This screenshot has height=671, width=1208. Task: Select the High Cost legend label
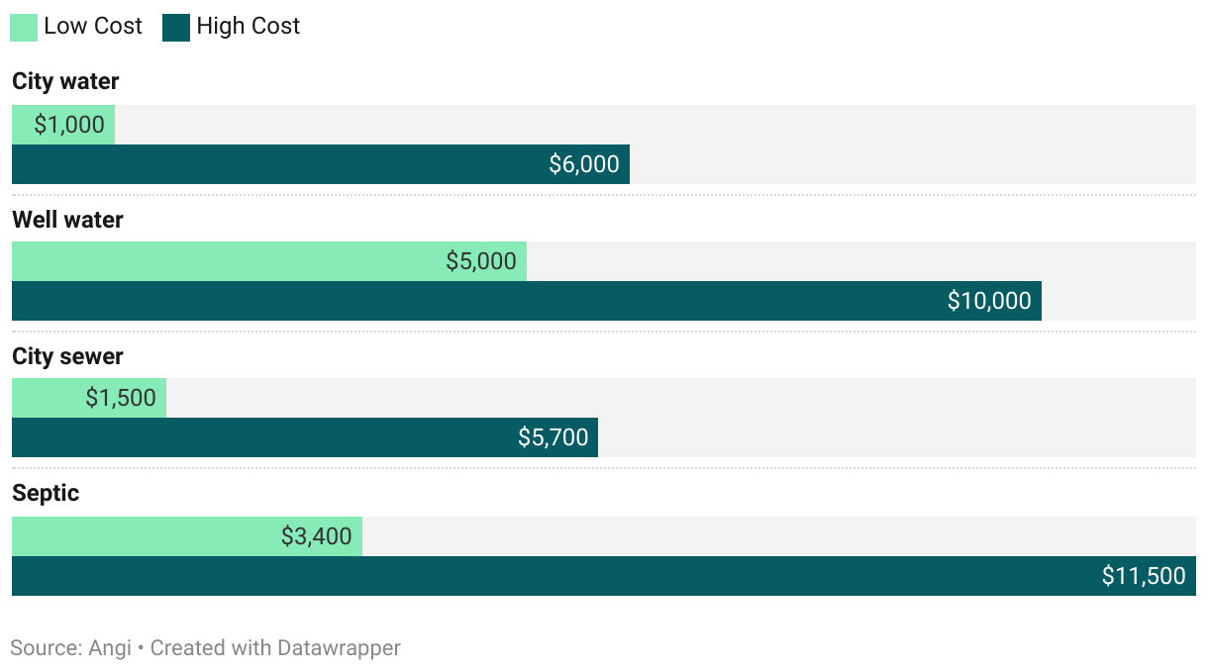pyautogui.click(x=248, y=27)
